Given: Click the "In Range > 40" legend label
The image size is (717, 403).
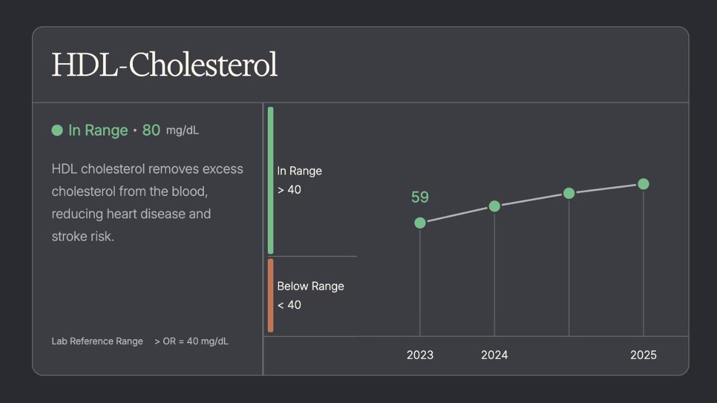Looking at the screenshot, I should point(299,180).
